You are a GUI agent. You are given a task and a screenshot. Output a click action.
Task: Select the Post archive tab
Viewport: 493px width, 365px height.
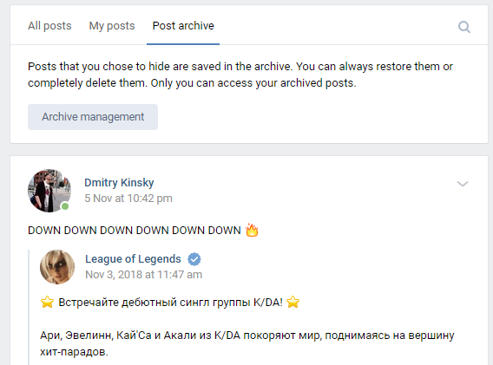click(x=183, y=26)
